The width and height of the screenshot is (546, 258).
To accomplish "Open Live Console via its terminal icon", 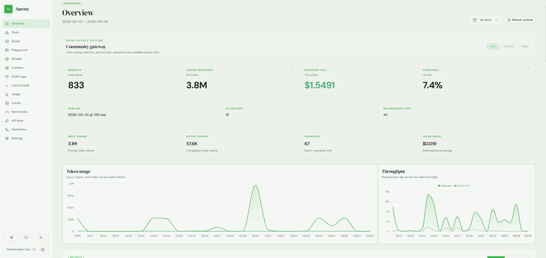I will [7, 85].
